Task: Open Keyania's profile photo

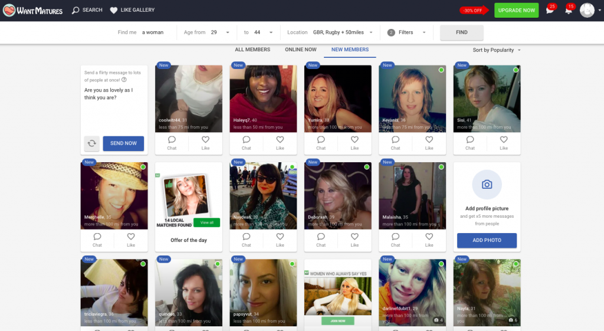Action: point(412,99)
